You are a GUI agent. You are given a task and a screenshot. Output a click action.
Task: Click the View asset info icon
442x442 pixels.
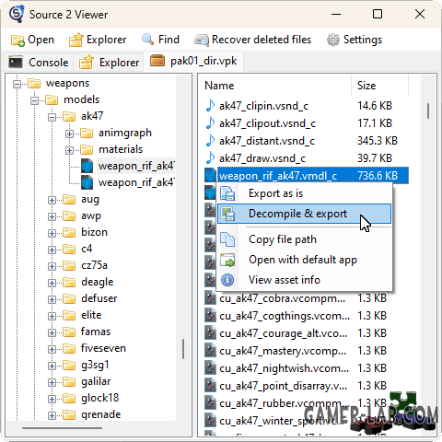click(x=227, y=280)
